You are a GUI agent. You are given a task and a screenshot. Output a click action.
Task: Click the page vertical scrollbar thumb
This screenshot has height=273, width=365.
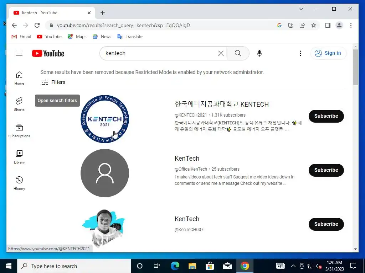355,67
